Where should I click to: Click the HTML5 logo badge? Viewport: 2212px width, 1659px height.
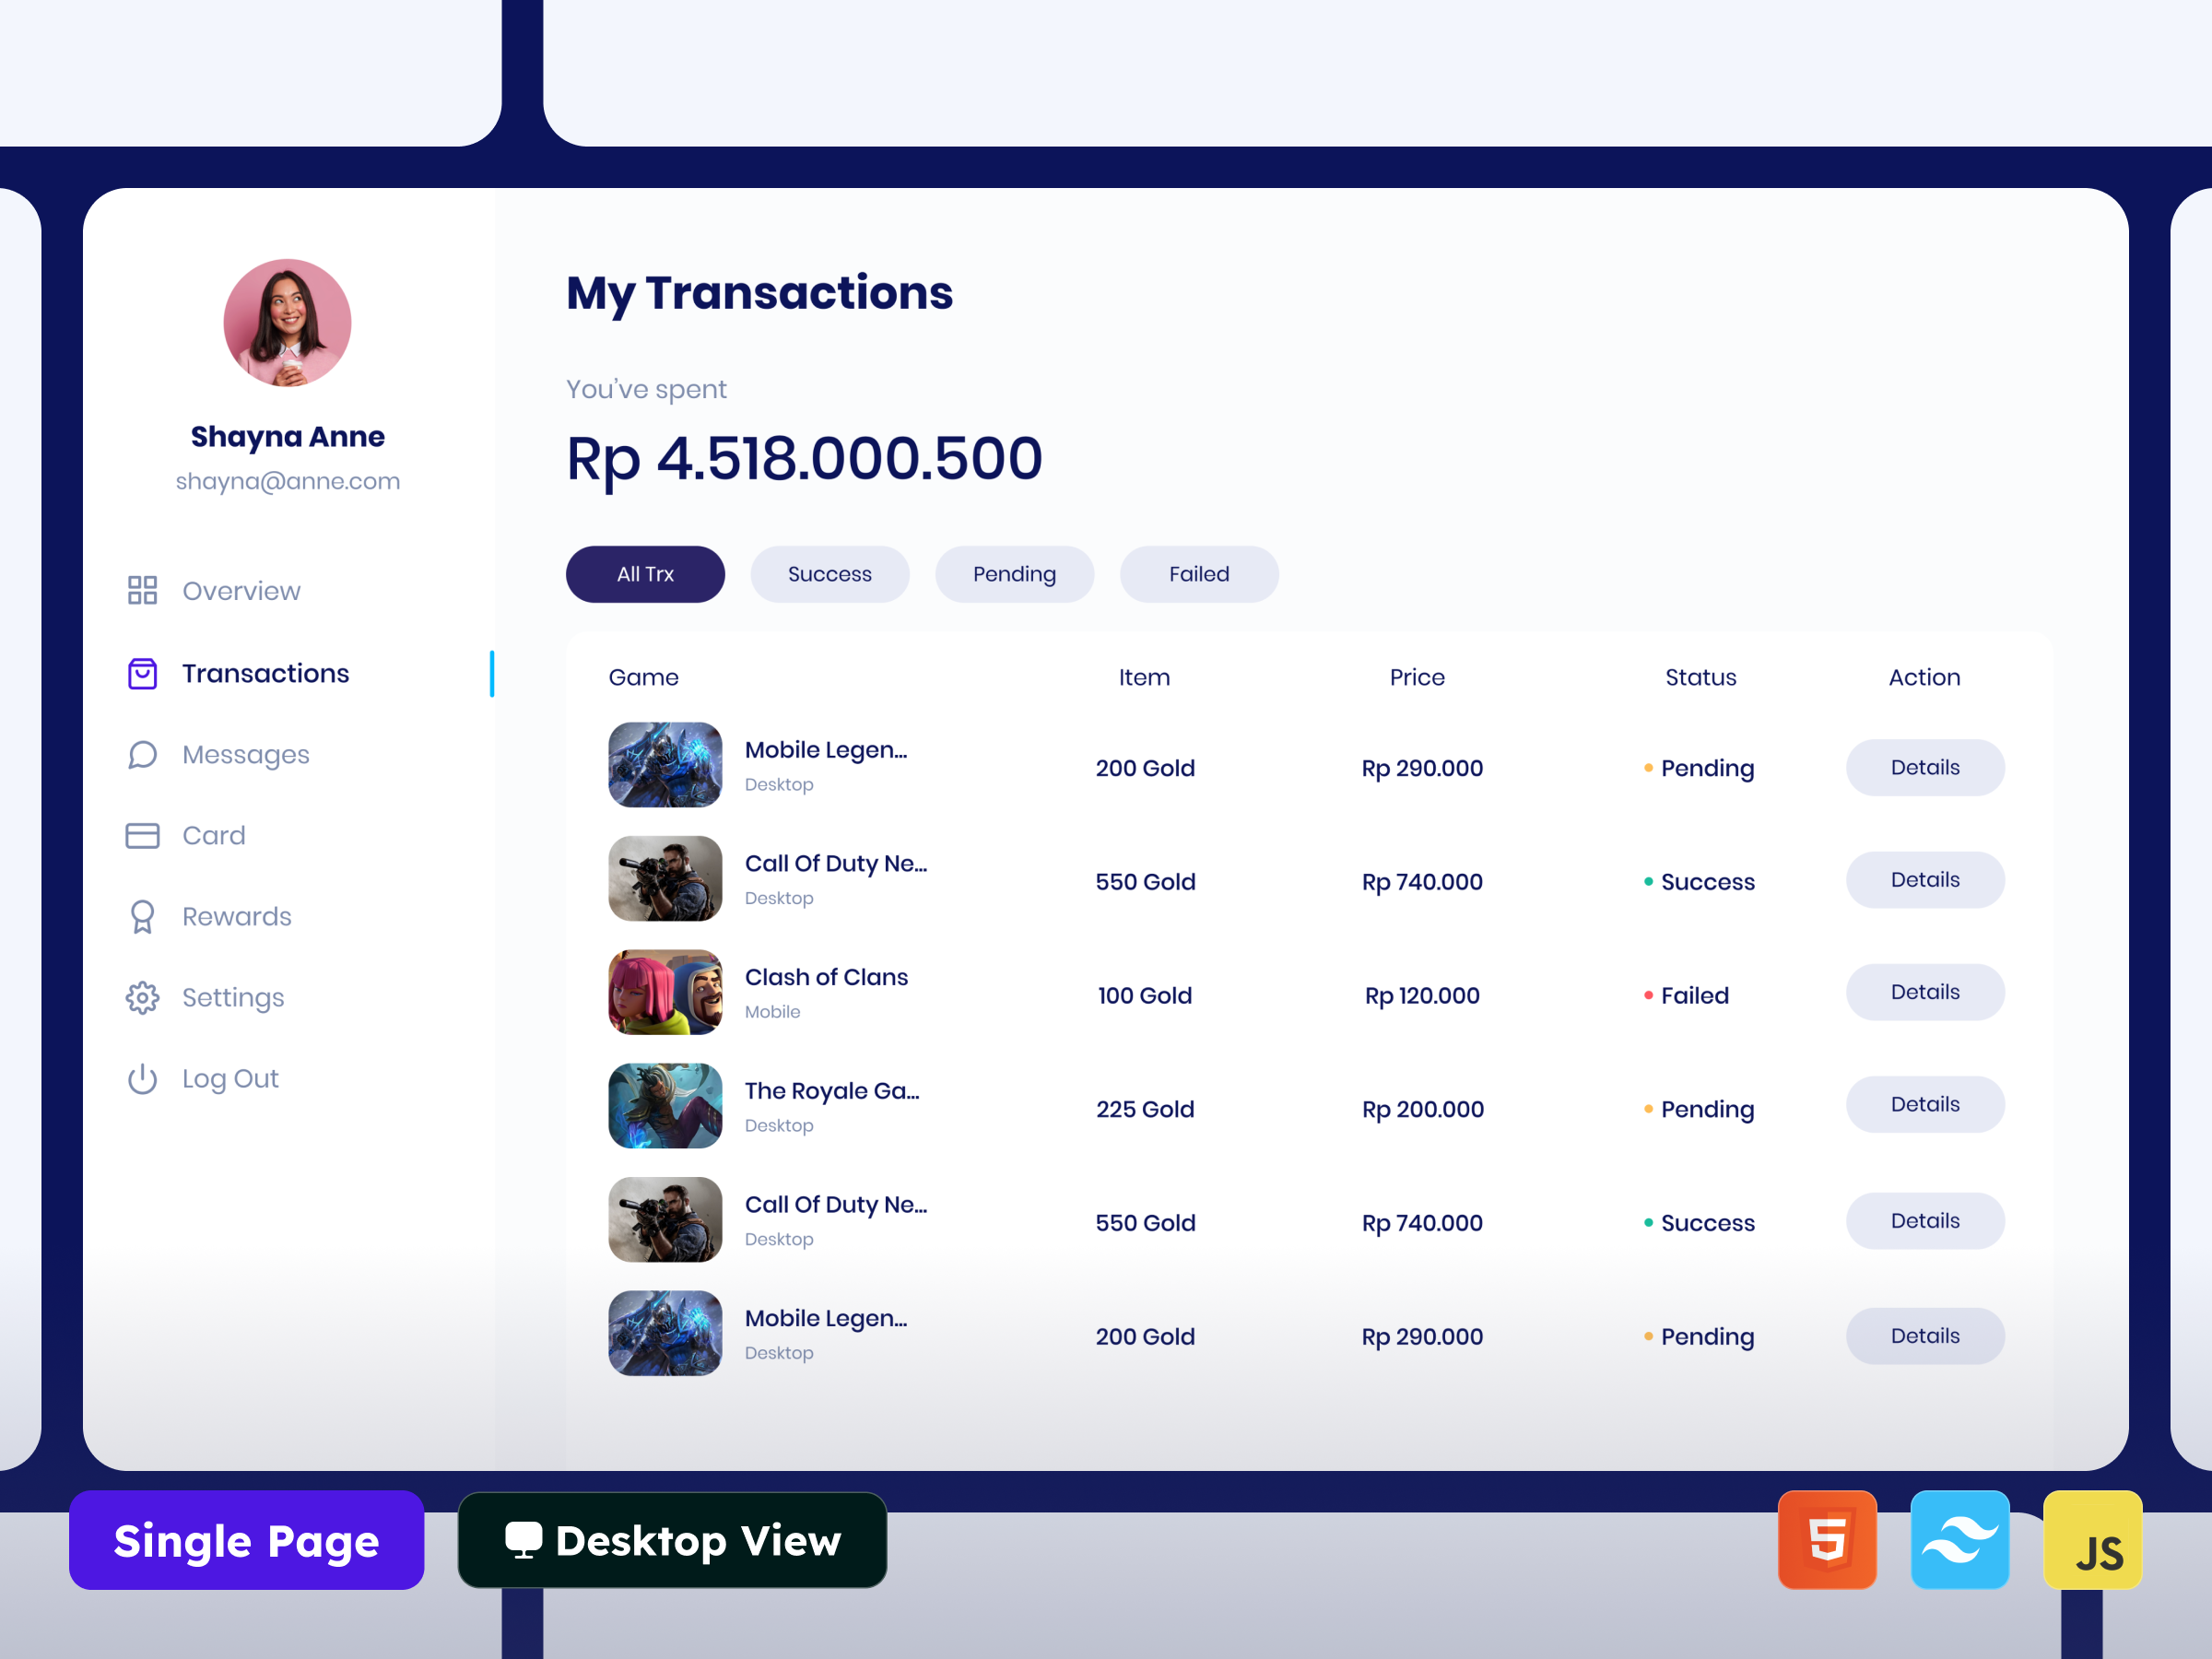point(1827,1539)
